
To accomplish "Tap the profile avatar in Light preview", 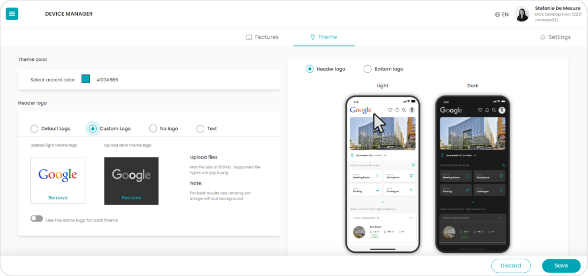I will (412, 110).
